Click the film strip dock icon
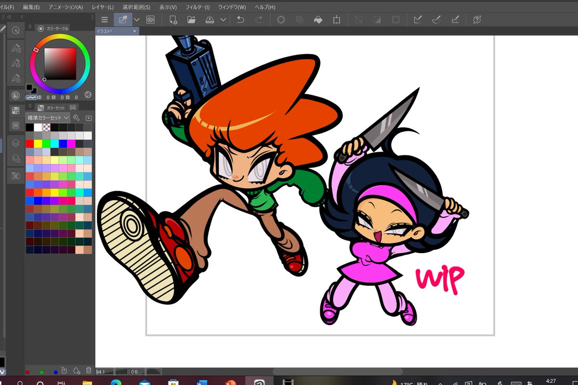Image resolution: width=578 pixels, height=385 pixels. point(15,125)
